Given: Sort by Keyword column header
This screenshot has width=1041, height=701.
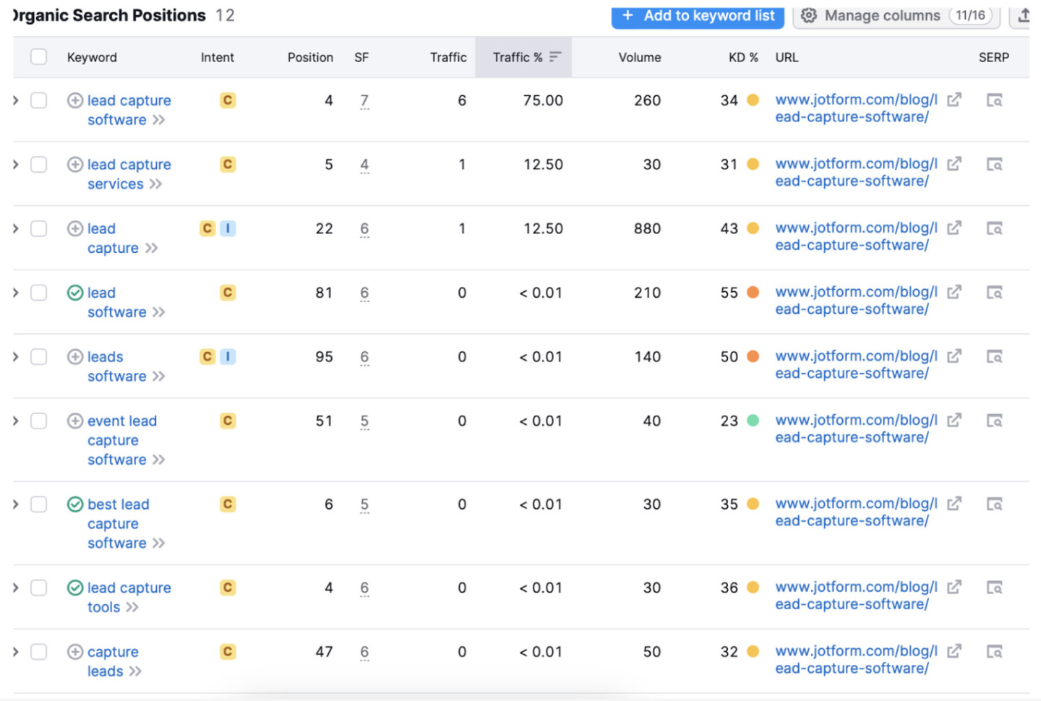Looking at the screenshot, I should (92, 57).
